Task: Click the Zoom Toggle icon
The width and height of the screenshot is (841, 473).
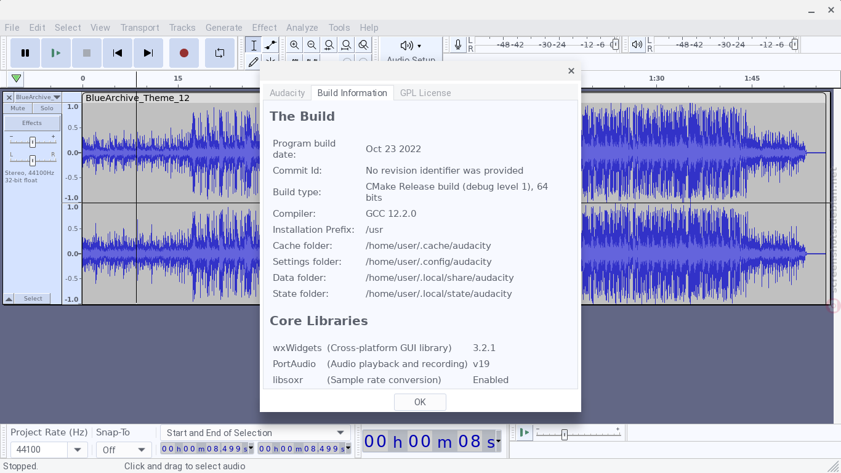Action: [x=364, y=45]
